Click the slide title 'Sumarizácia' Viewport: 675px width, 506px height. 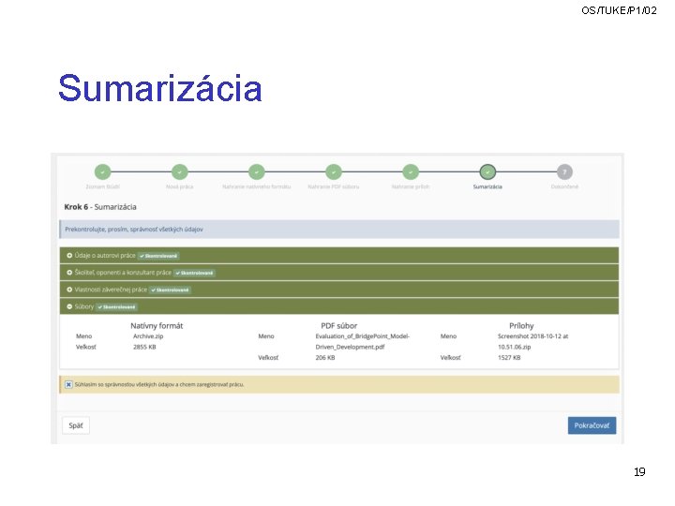(160, 88)
